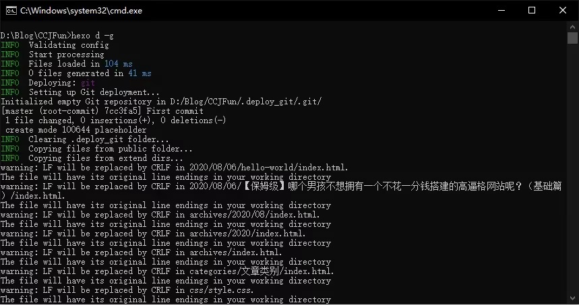Click the scrollbar up arrow
579x305 pixels.
(x=573, y=26)
